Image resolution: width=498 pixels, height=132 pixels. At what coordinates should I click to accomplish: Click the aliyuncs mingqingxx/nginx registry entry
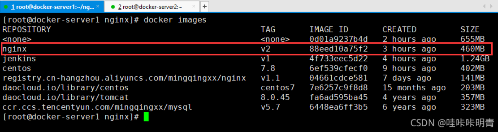[124, 78]
